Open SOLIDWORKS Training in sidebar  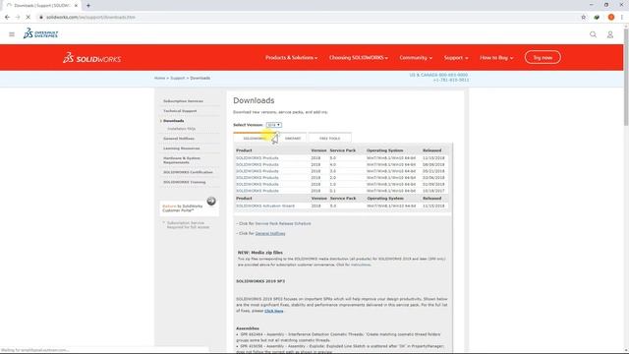[184, 182]
